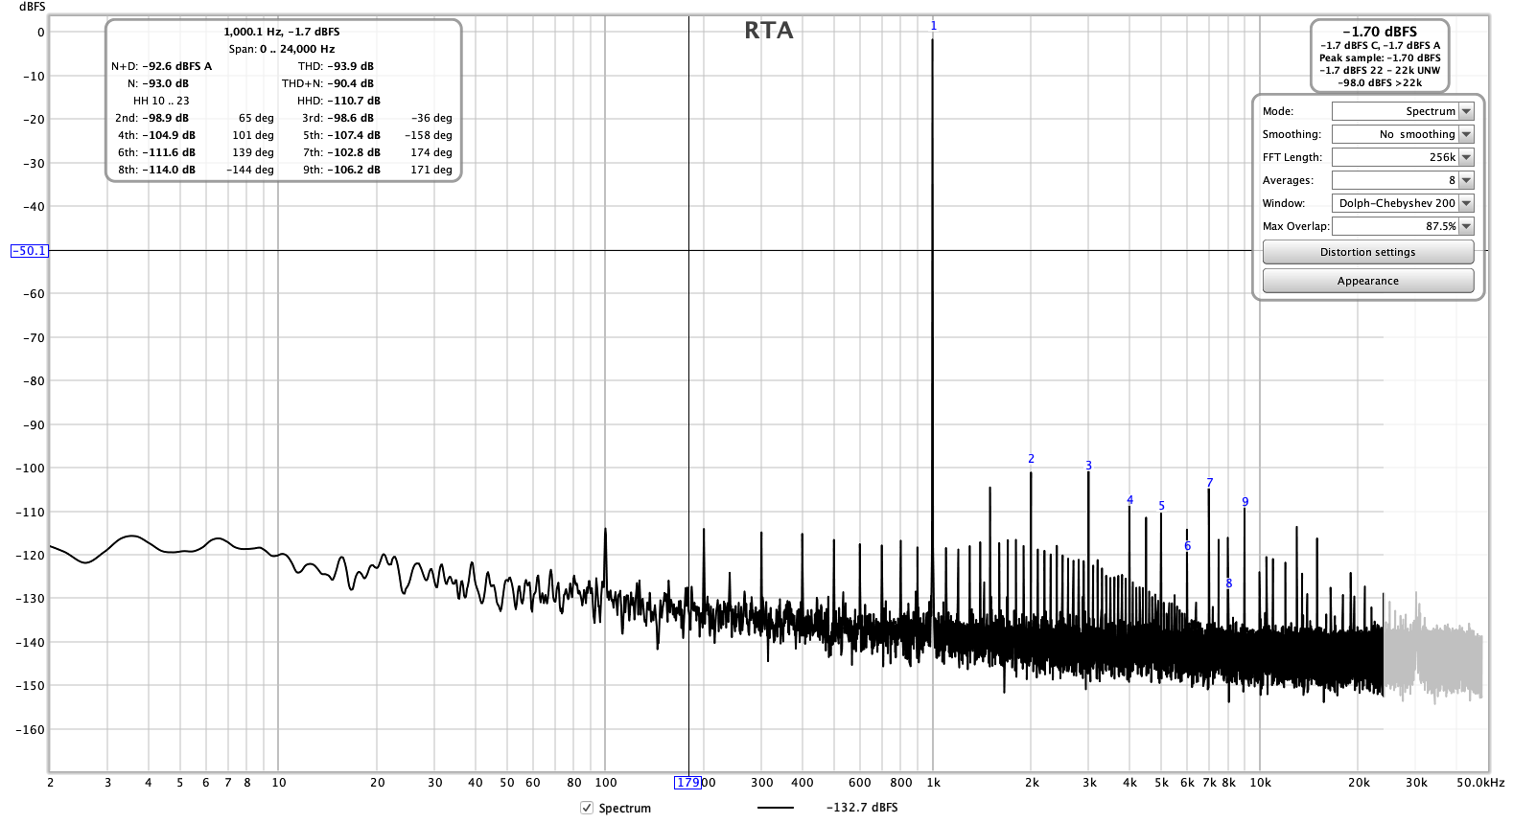Click harmonic marker 6 near 6k
1513x823 pixels.
1187,546
